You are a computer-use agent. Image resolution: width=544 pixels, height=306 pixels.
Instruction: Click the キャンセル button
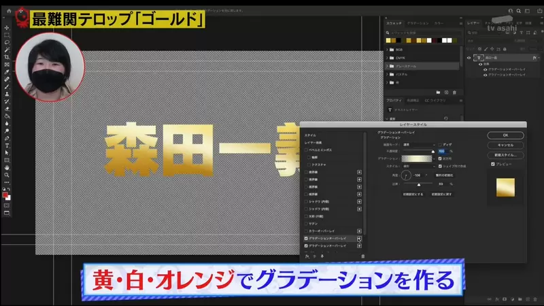coord(505,145)
